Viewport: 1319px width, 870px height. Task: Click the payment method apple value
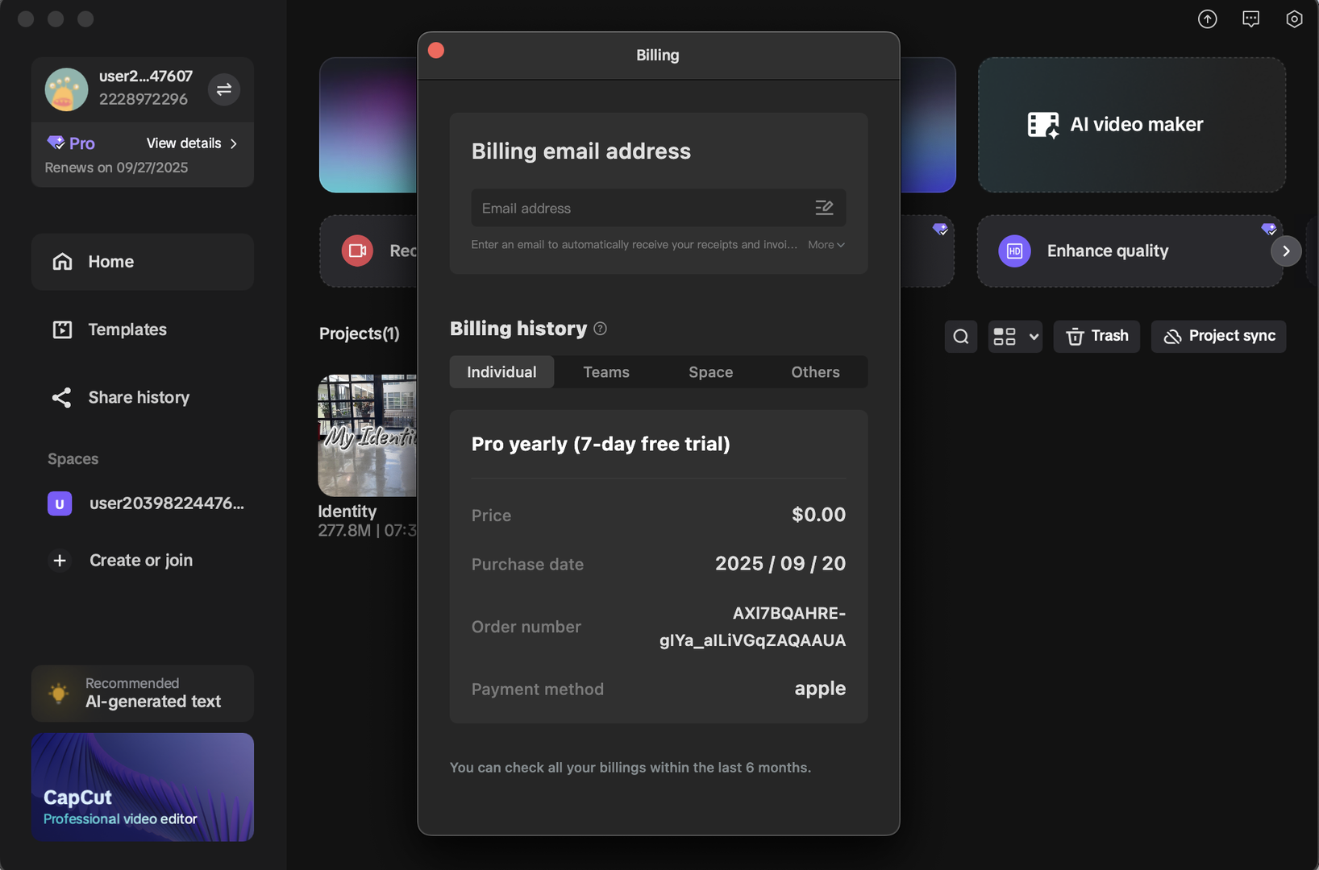click(x=820, y=689)
